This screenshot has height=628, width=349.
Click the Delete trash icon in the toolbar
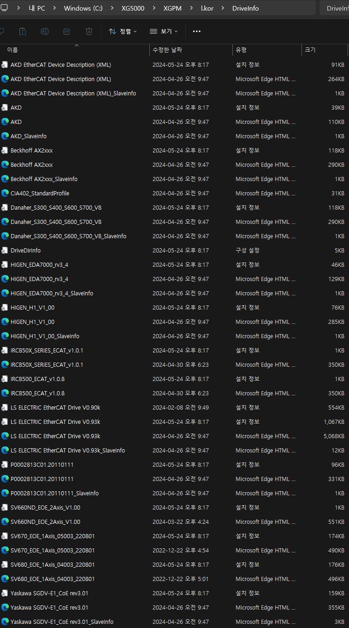point(89,31)
